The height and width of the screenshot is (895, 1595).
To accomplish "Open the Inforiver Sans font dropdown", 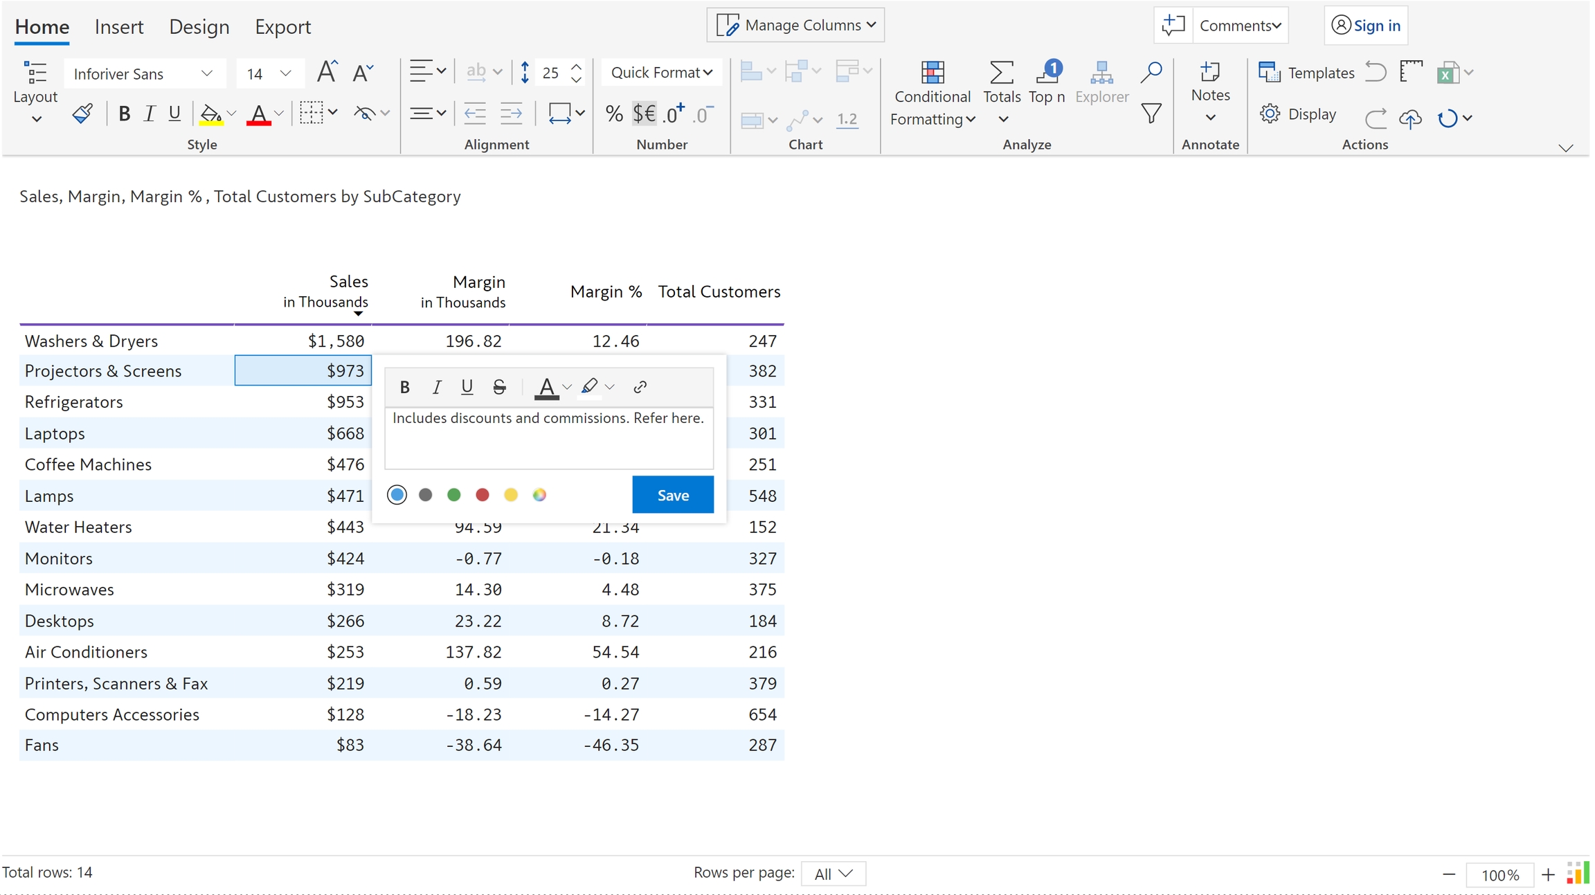I will pyautogui.click(x=144, y=73).
